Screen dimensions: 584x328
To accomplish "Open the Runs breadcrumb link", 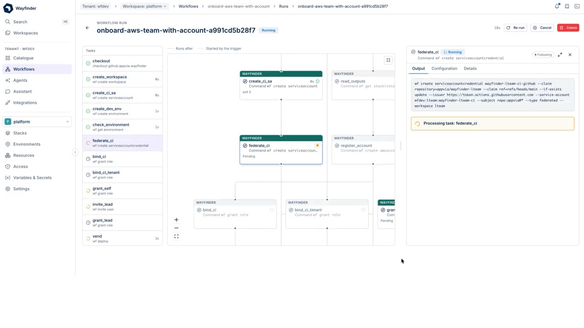I will [284, 6].
